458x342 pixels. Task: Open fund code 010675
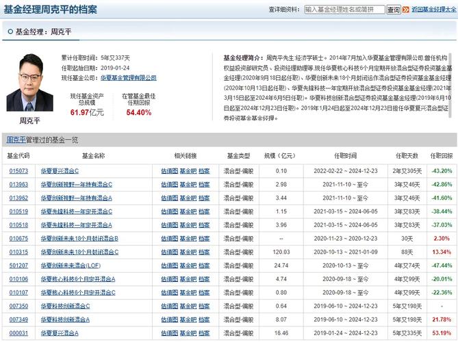click(18, 239)
